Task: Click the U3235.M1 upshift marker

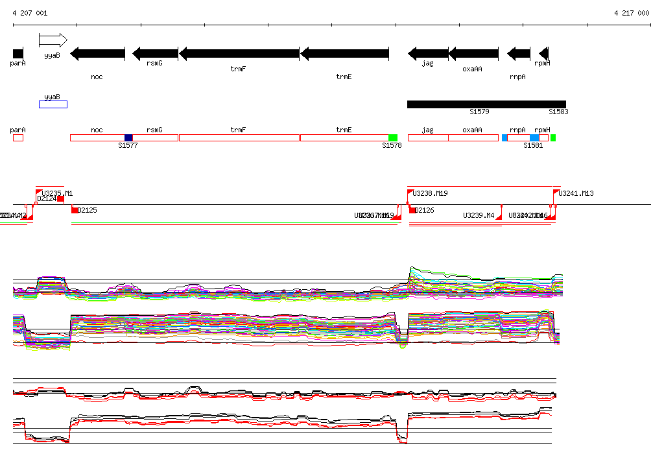Action: tap(39, 193)
